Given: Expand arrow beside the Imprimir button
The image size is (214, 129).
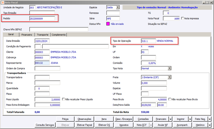Looking at the screenshot, I should point(190,119).
